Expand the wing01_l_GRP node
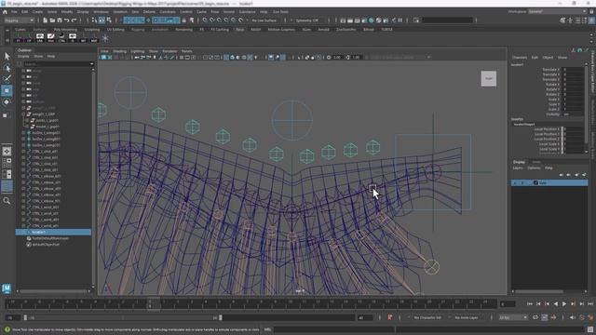Screen dimensions: 596x335 [x=23, y=114]
